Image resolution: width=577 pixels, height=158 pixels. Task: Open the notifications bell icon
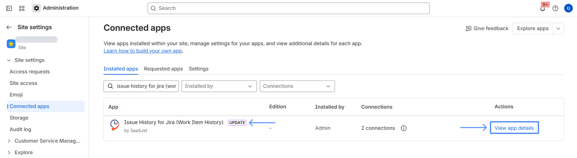[543, 8]
